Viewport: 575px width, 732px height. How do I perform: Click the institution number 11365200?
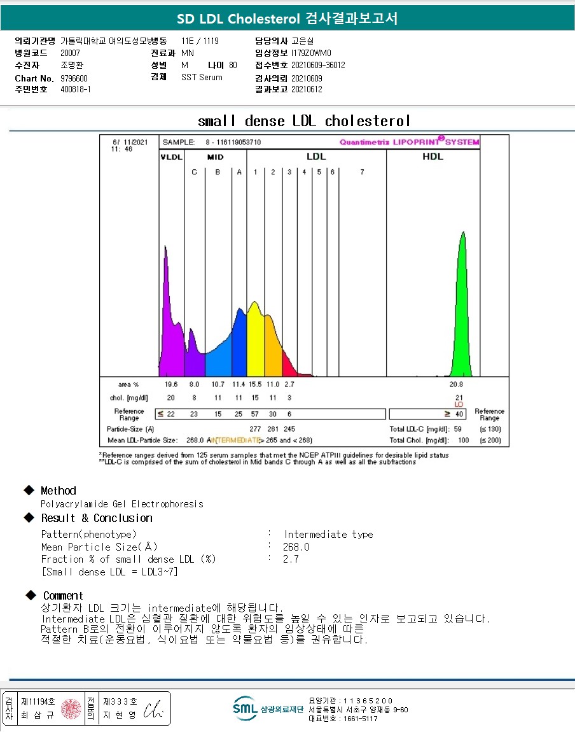pyautogui.click(x=368, y=701)
